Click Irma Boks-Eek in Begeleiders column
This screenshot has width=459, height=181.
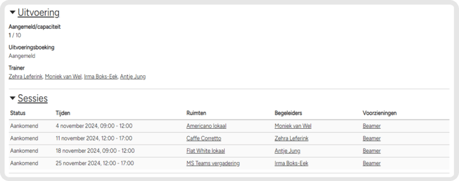pyautogui.click(x=291, y=164)
